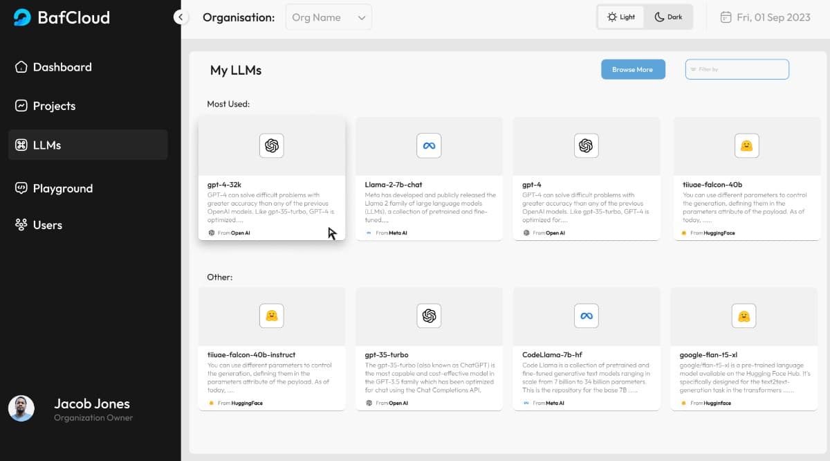Click From Open AI on gpt-4 card
The image size is (830, 461).
point(544,233)
